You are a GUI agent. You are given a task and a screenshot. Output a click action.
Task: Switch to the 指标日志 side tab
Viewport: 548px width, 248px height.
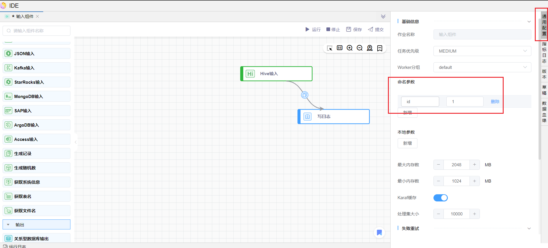click(x=544, y=52)
